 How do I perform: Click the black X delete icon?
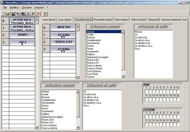33,14
